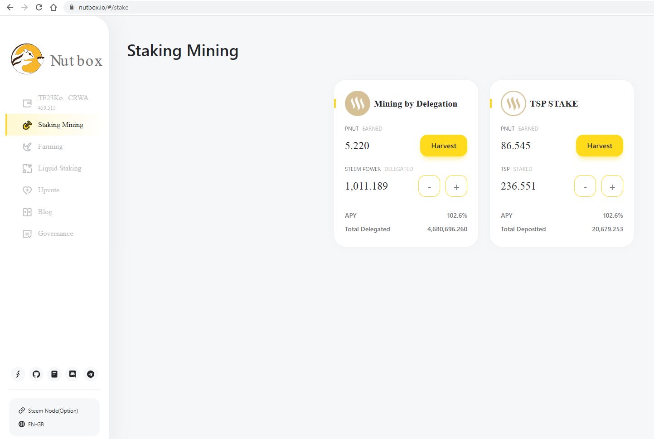
Task: Add staked TSP with plus button
Action: (612, 186)
